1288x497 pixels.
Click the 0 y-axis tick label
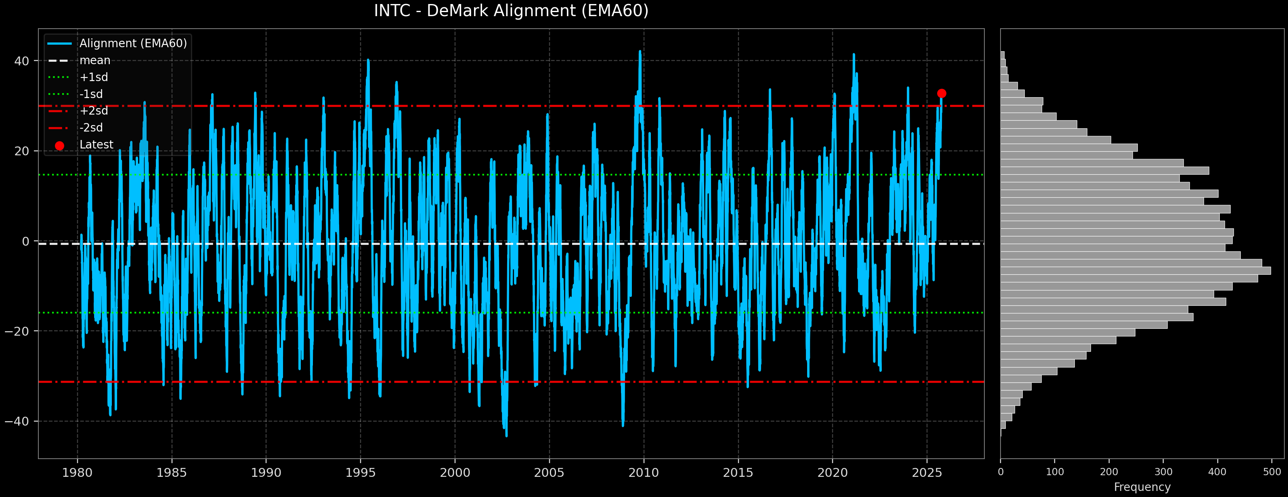point(25,241)
